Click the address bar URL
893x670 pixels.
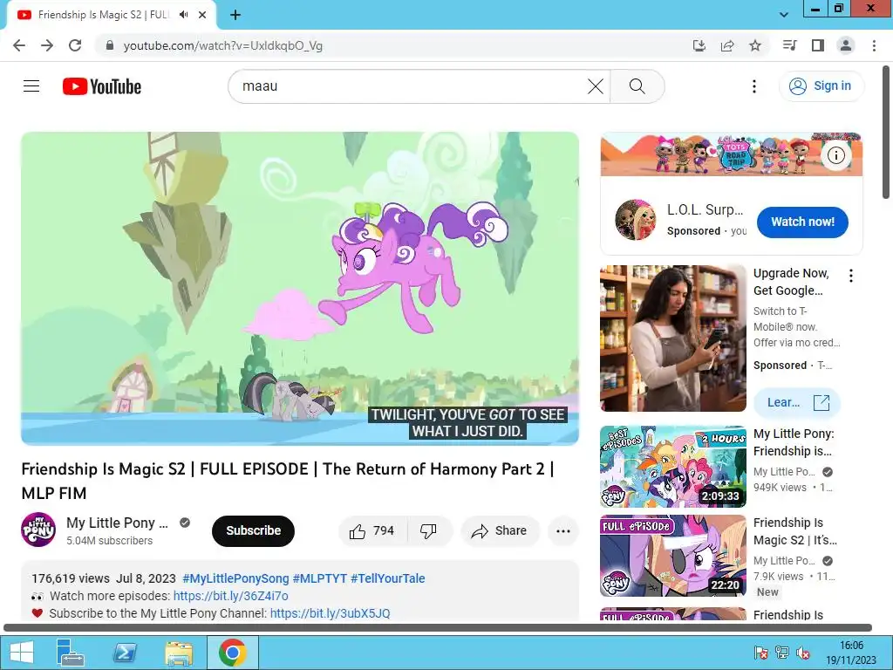tap(222, 45)
